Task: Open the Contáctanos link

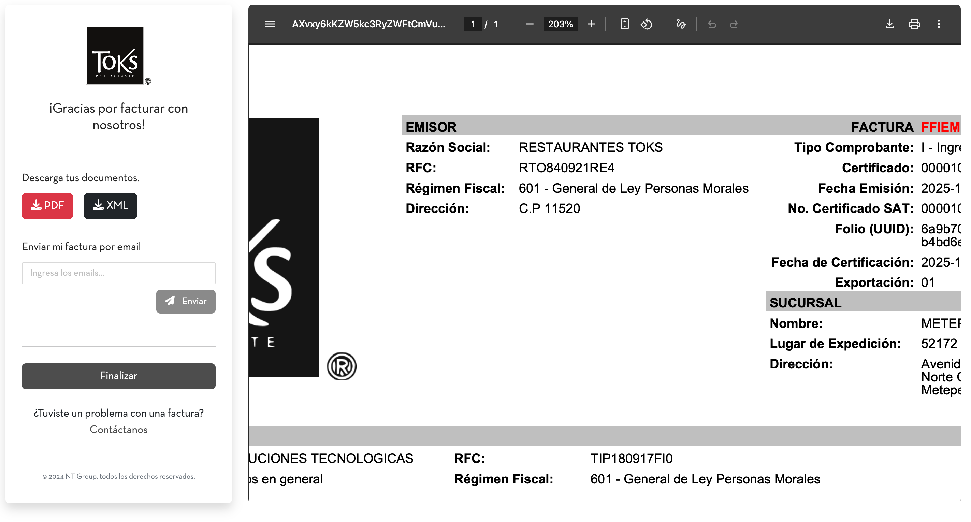Action: (x=118, y=429)
